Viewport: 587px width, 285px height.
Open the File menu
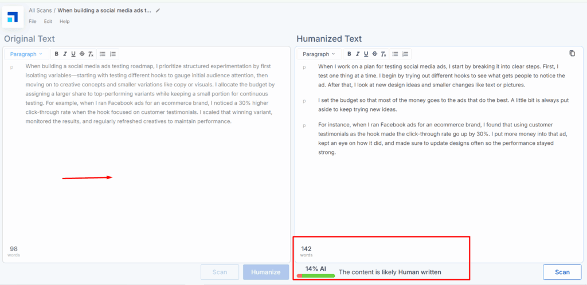coord(33,21)
